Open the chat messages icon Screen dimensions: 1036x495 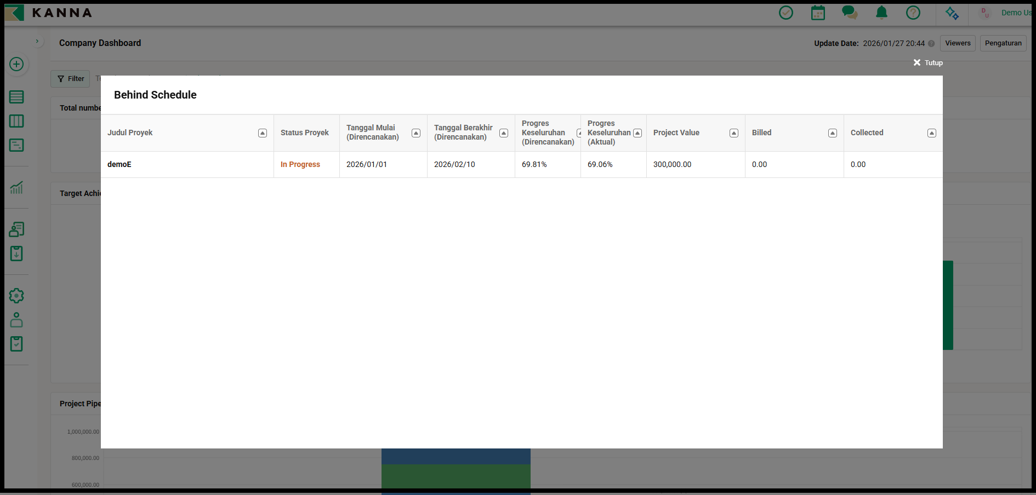point(850,13)
